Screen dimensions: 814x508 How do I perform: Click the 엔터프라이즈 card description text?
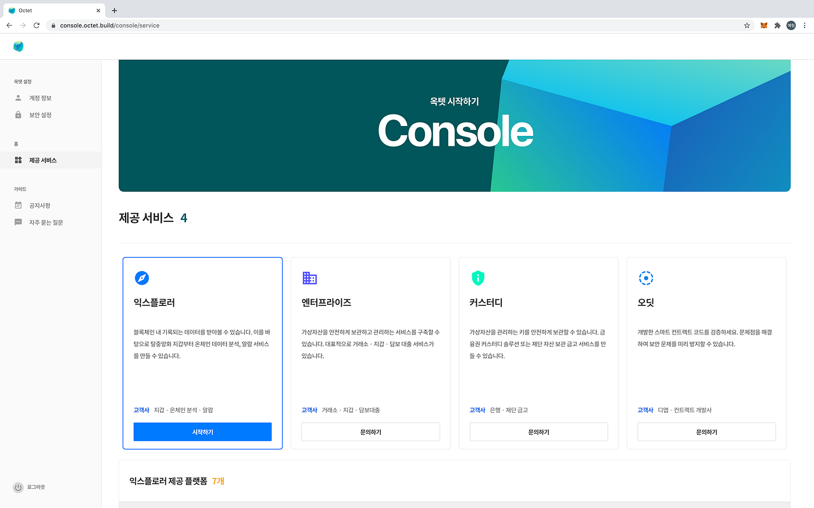point(370,344)
